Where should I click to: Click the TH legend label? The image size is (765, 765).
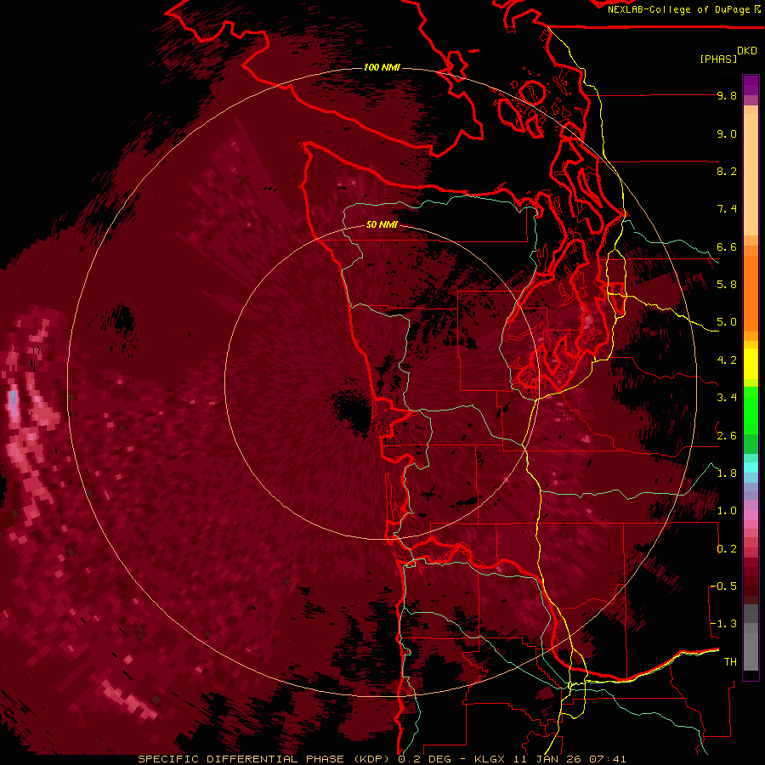tap(730, 662)
